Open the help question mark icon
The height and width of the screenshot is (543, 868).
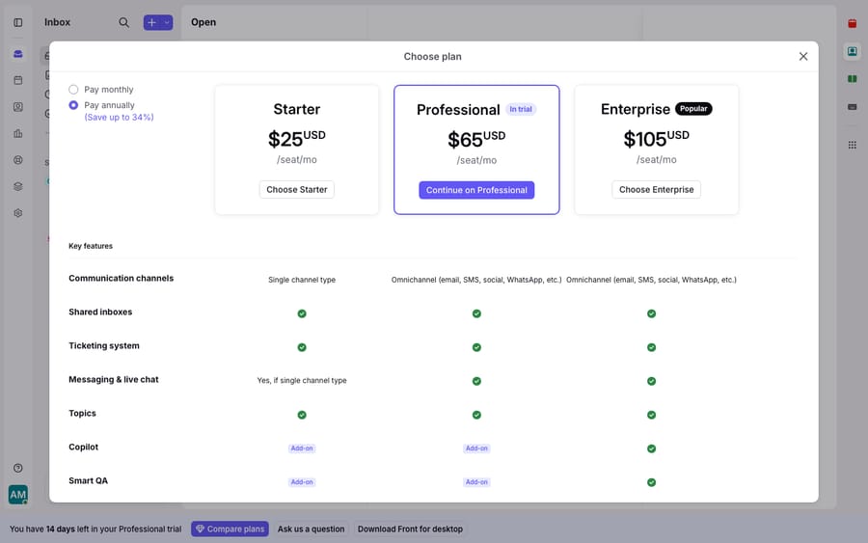tap(17, 469)
